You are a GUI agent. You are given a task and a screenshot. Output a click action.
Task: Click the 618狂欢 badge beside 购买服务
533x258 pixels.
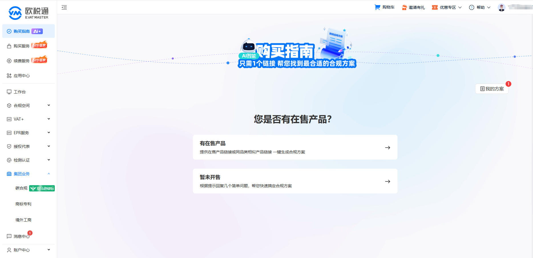pyautogui.click(x=39, y=45)
